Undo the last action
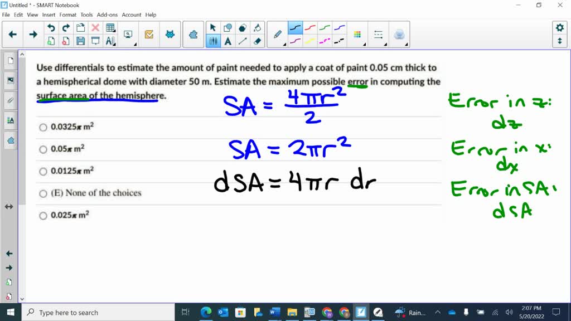The width and height of the screenshot is (571, 321). [51, 27]
